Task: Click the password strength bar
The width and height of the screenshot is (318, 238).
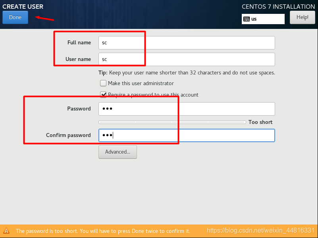Action: [x=172, y=122]
